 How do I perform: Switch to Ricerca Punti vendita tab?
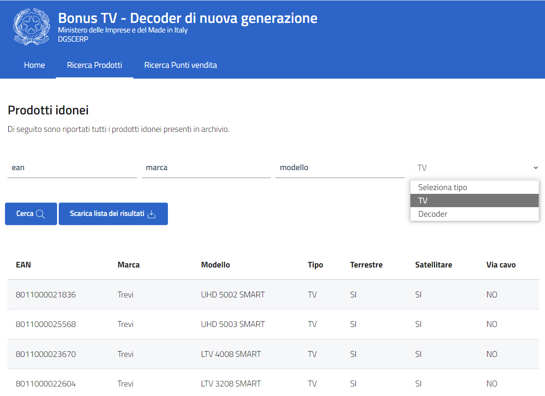pyautogui.click(x=180, y=65)
